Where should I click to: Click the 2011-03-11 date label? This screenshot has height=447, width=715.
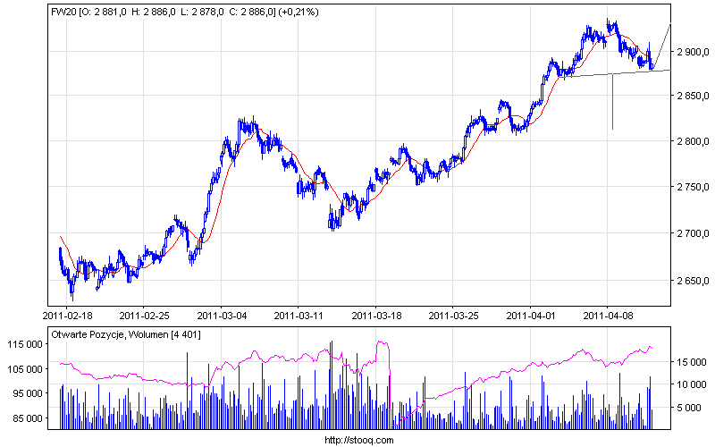click(299, 316)
